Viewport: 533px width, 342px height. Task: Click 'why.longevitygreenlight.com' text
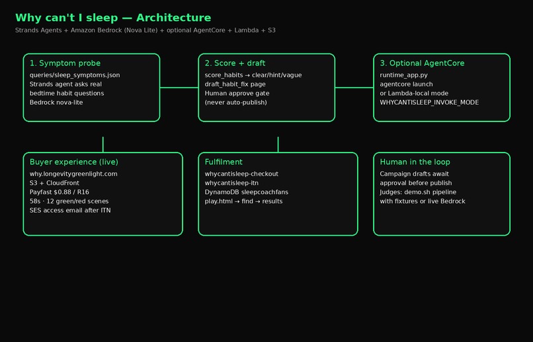coord(73,174)
